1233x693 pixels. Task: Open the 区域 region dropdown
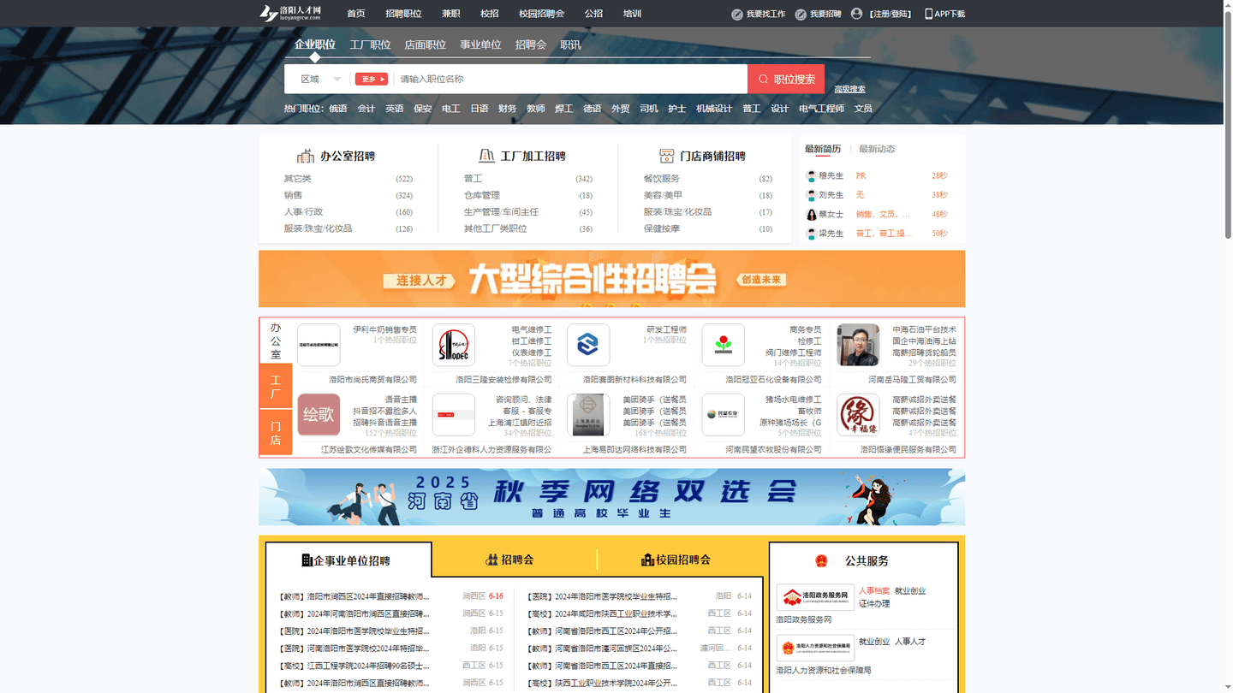[x=320, y=79]
